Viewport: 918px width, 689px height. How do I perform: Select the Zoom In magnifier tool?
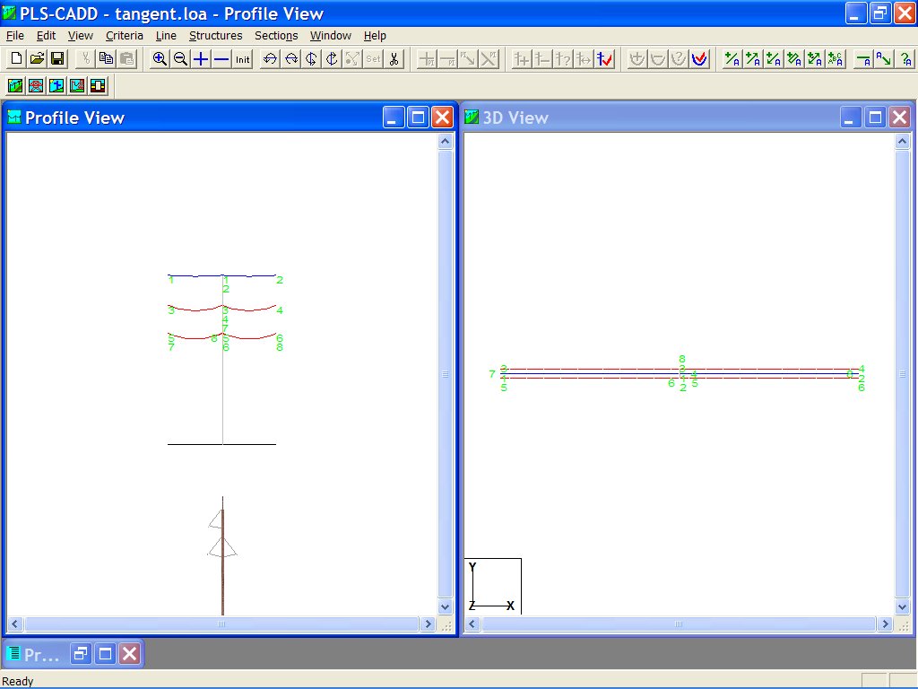point(159,58)
